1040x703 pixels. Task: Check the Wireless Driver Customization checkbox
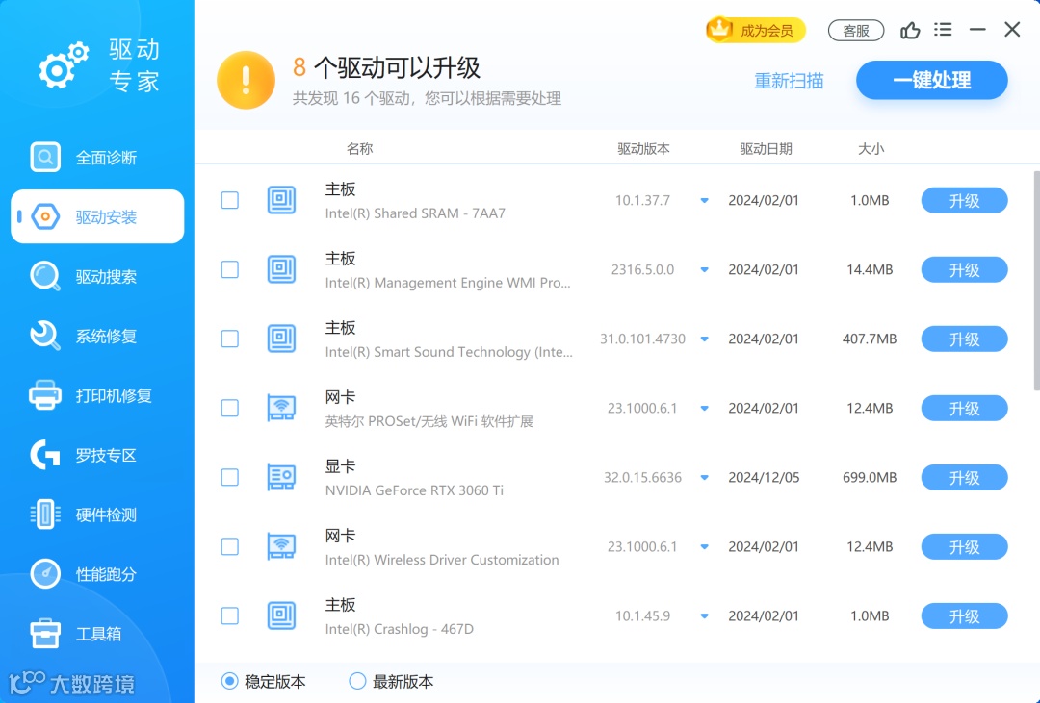point(229,546)
